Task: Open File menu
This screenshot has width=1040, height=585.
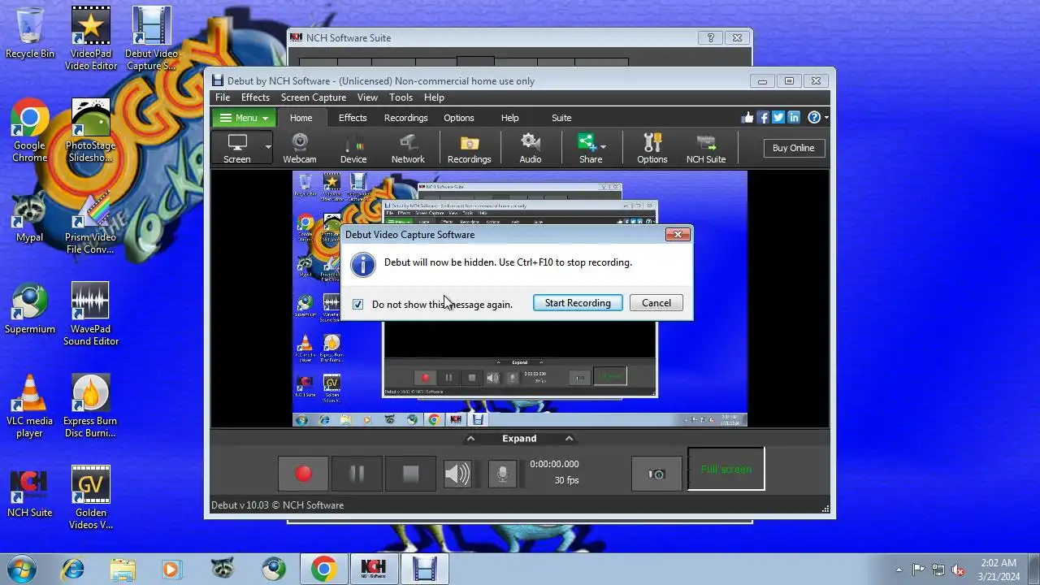Action: [223, 97]
